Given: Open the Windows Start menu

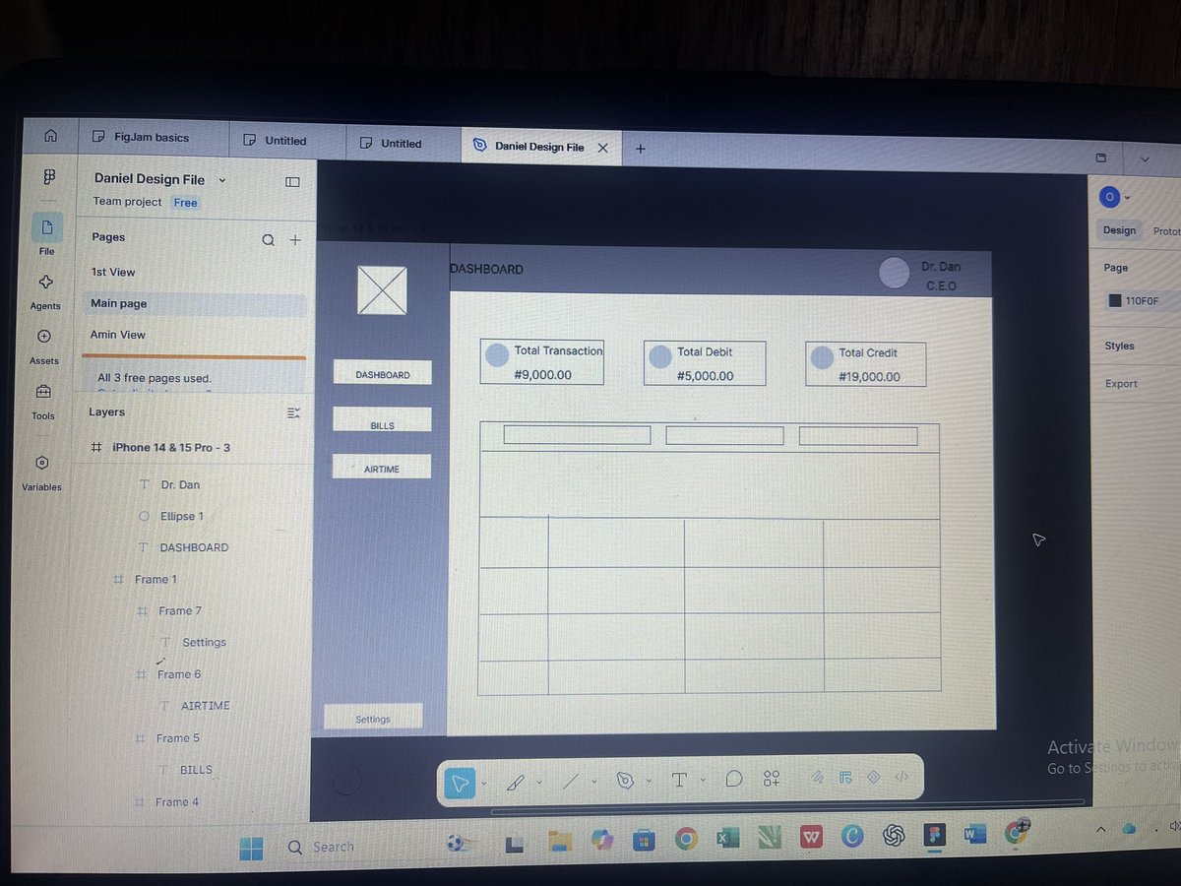Looking at the screenshot, I should 252,847.
